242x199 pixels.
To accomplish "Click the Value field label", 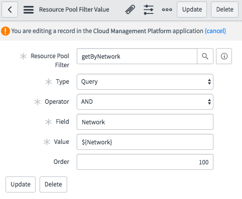I will click(x=62, y=142).
